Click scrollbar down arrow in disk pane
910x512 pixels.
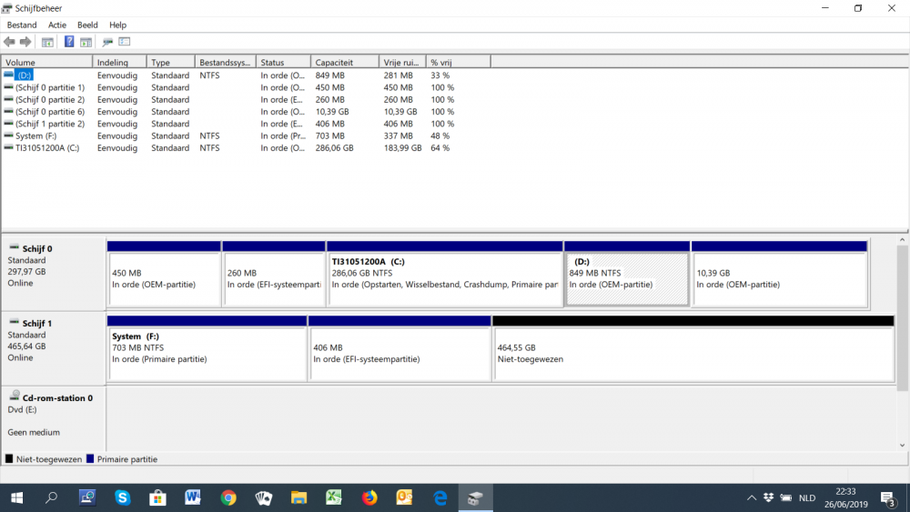point(903,445)
